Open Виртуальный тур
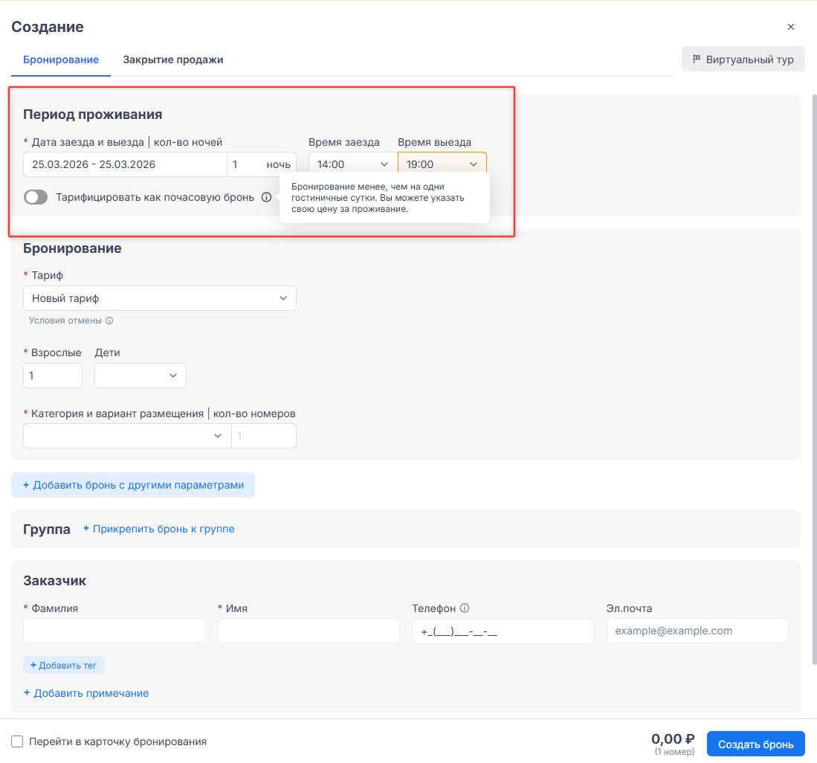 coord(743,59)
